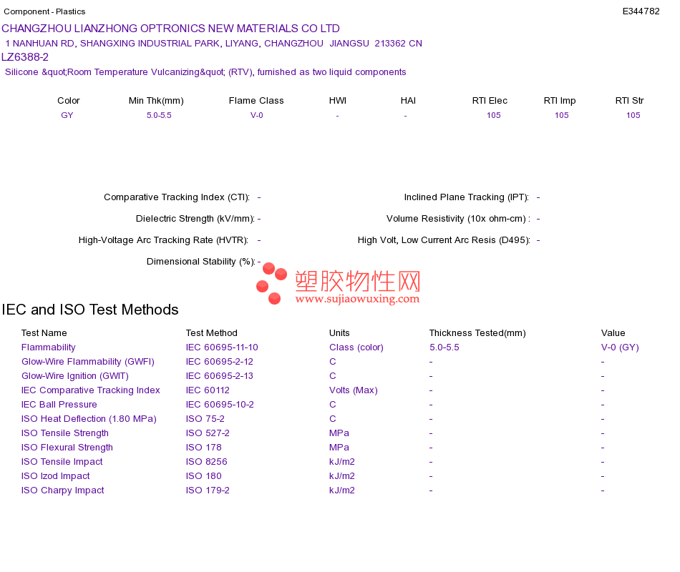Click the Silicone RTV description line

[205, 72]
